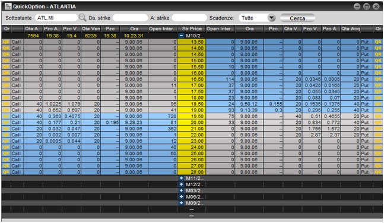Click QR icon for the 13.50 Put
Screen dimensions: 384x223
point(378,42)
